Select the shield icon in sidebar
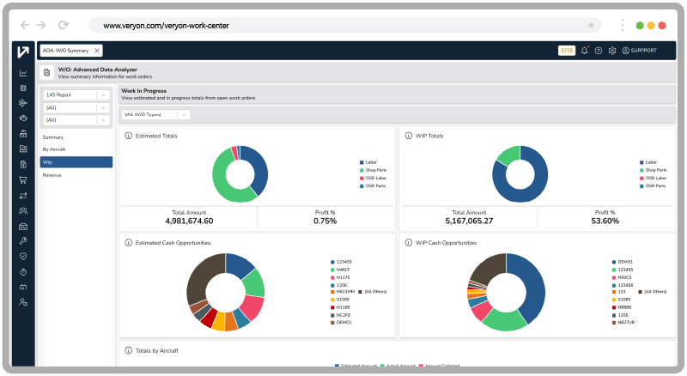687x376 pixels. 23,256
